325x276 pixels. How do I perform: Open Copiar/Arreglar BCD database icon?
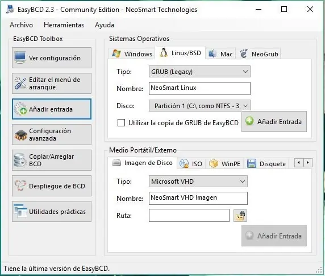coord(20,160)
